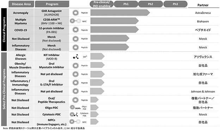Select the Ph3 stage header
This screenshot has height=131, width=220.
click(175, 4)
